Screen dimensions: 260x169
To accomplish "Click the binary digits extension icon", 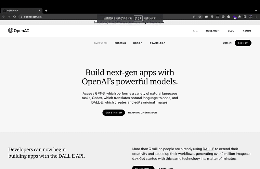I will tap(217, 17).
